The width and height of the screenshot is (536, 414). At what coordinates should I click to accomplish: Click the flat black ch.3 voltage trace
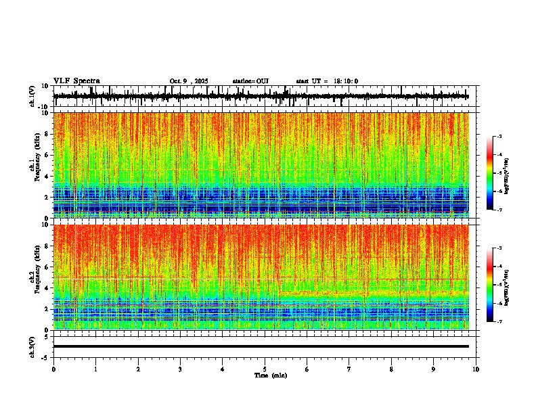[x=261, y=346]
